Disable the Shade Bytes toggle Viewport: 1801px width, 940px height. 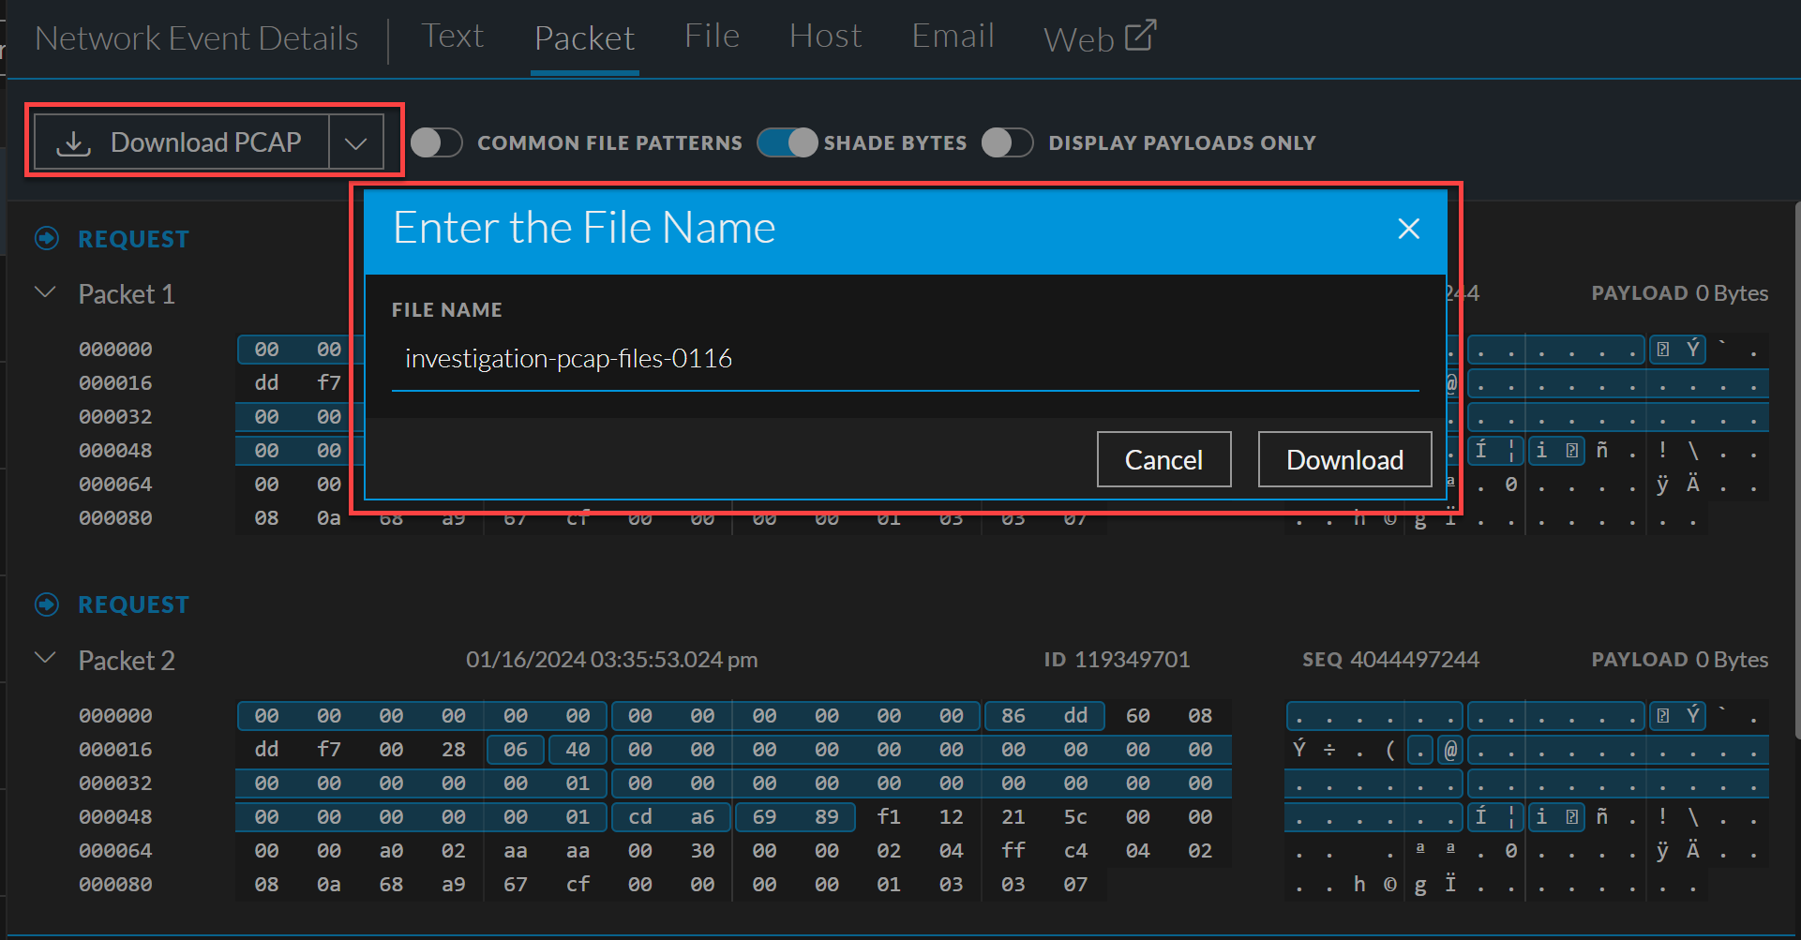(x=788, y=142)
